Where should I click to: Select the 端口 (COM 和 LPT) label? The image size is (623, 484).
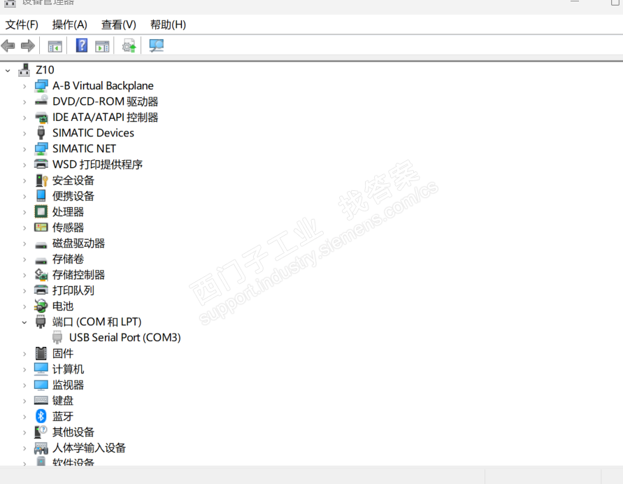tap(97, 322)
